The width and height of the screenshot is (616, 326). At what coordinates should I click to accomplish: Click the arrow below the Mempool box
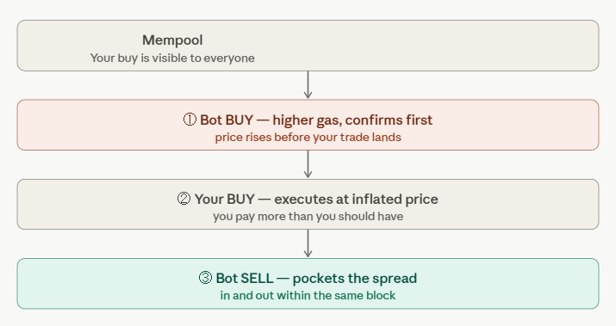coord(308,85)
